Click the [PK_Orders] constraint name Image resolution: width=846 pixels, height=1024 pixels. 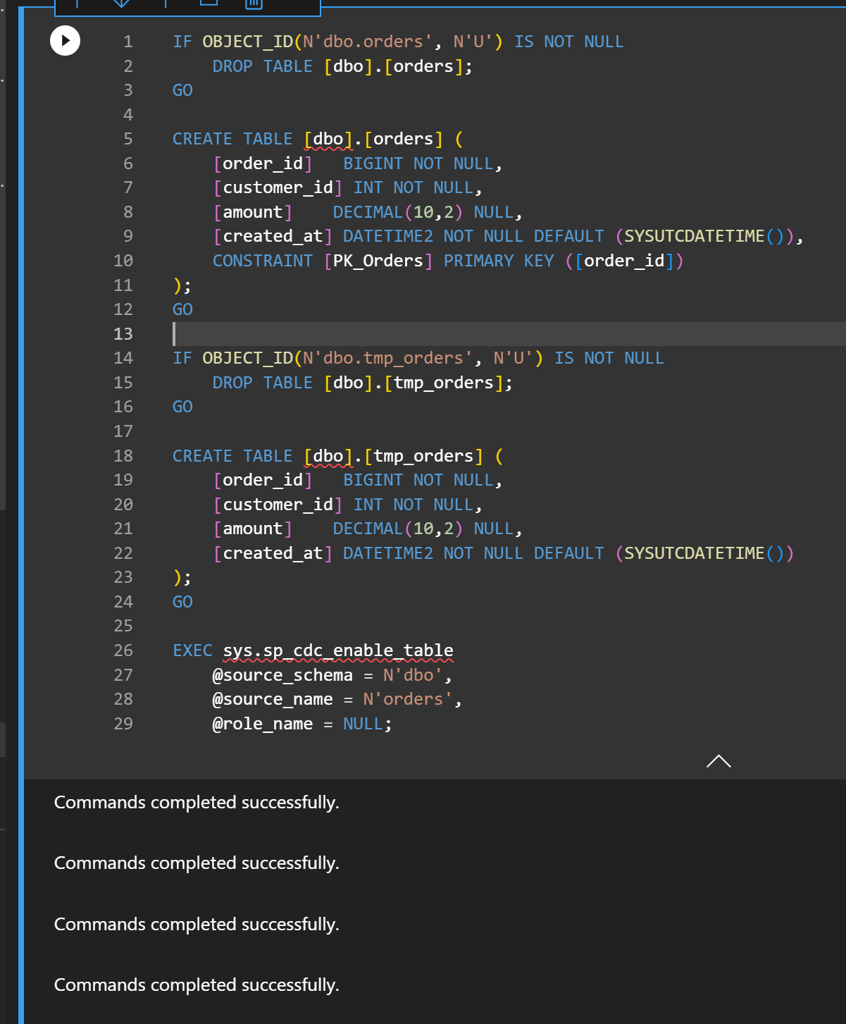[x=378, y=261]
